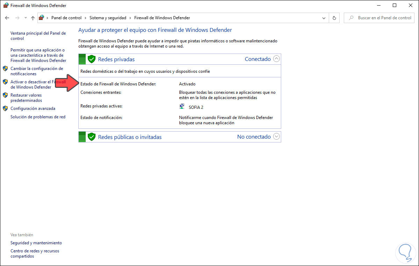Image resolution: width=419 pixels, height=266 pixels.
Task: Click green shield icon of 'Redes públicas'
Action: [x=92, y=136]
